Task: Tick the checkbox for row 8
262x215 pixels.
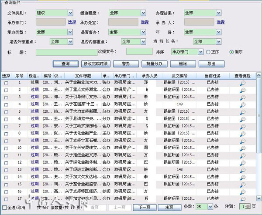Action: click(x=6, y=134)
